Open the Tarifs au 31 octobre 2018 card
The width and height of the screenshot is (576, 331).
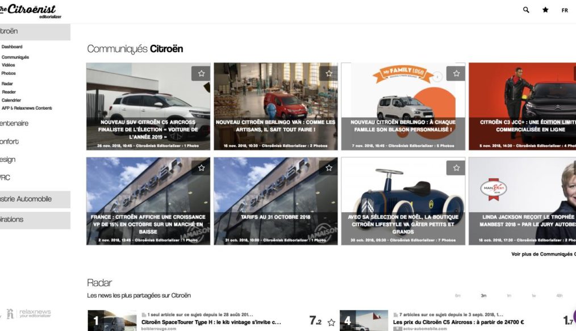click(276, 201)
